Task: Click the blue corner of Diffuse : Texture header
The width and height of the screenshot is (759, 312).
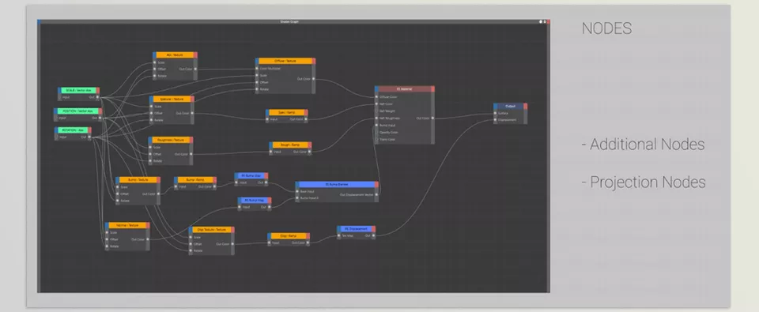Action: 258,61
